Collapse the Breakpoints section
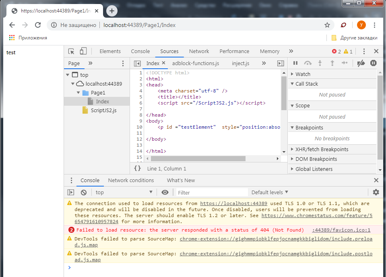 click(x=332, y=127)
